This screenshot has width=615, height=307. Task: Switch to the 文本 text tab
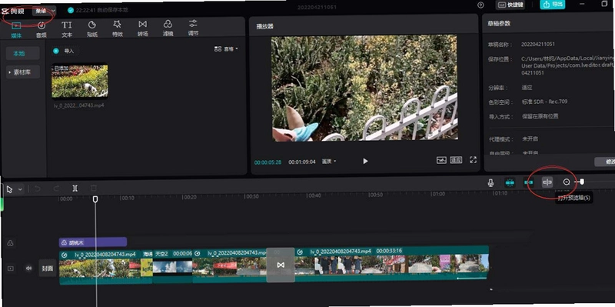pos(67,28)
